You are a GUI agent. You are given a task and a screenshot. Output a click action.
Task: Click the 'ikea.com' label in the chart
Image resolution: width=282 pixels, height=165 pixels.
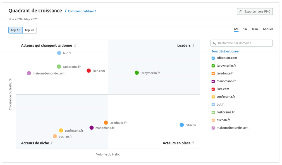point(99,71)
